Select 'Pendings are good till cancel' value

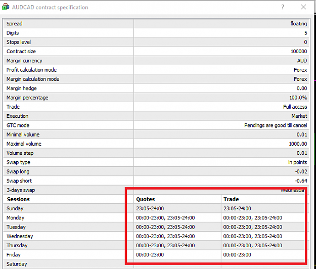click(x=276, y=125)
